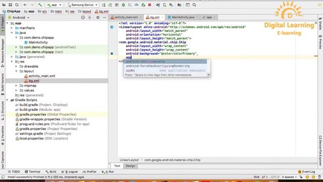
Task: Switch to MainActivity.java editor tab
Action: point(183,17)
